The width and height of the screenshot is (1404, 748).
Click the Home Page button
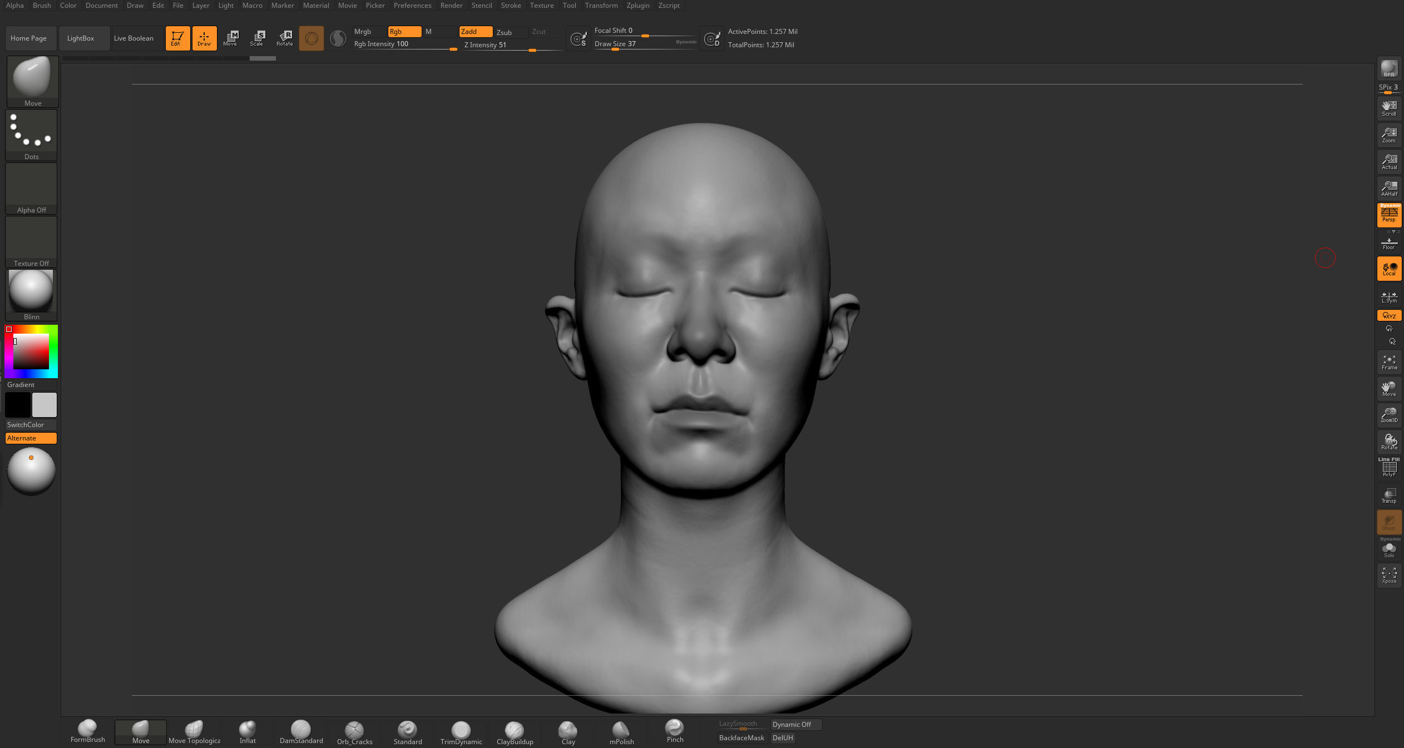click(31, 38)
